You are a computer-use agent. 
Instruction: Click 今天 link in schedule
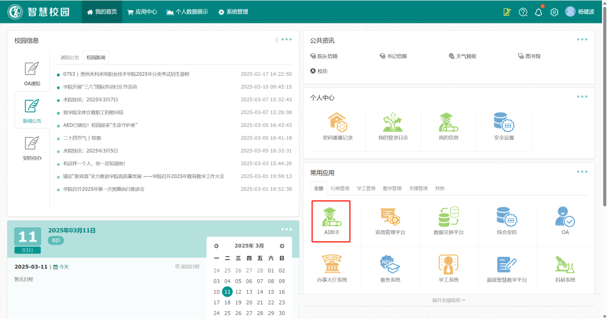[61, 267]
